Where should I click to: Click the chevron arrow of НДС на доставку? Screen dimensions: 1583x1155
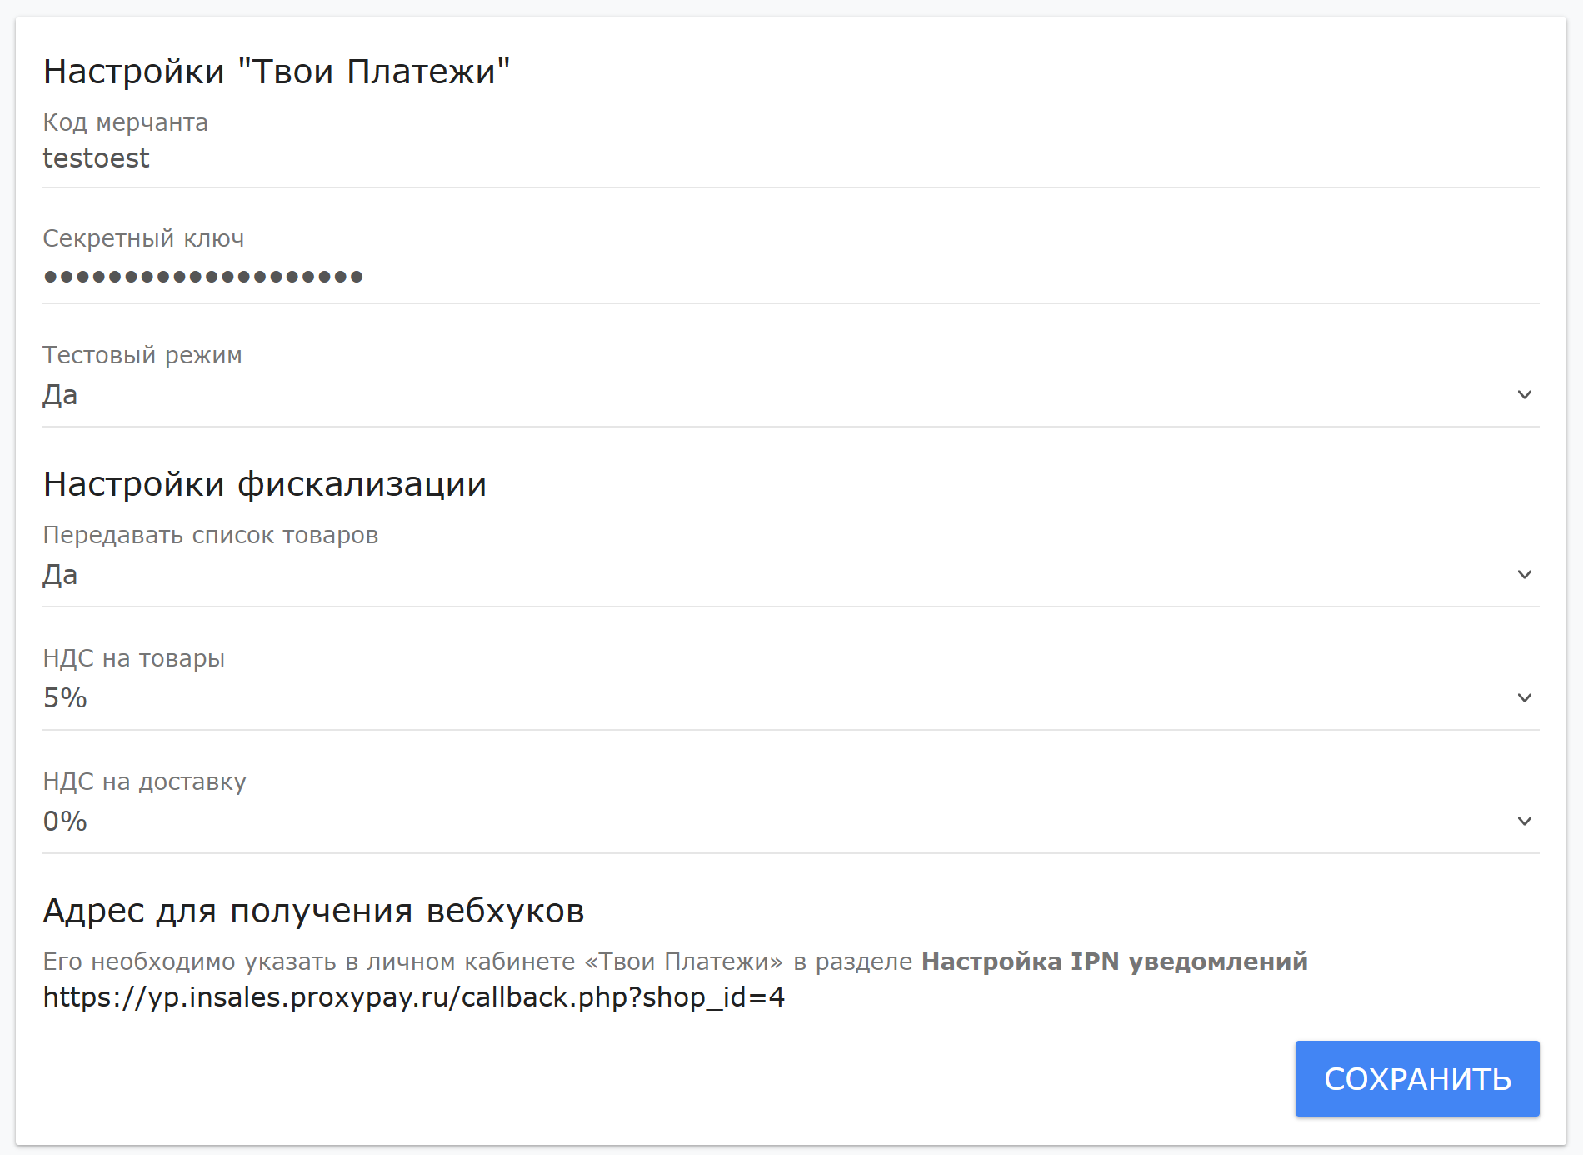click(1524, 822)
